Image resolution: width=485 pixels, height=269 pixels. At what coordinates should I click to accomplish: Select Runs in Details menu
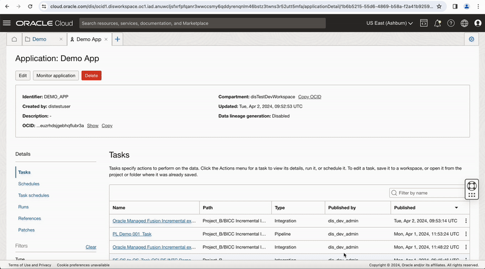click(x=23, y=207)
